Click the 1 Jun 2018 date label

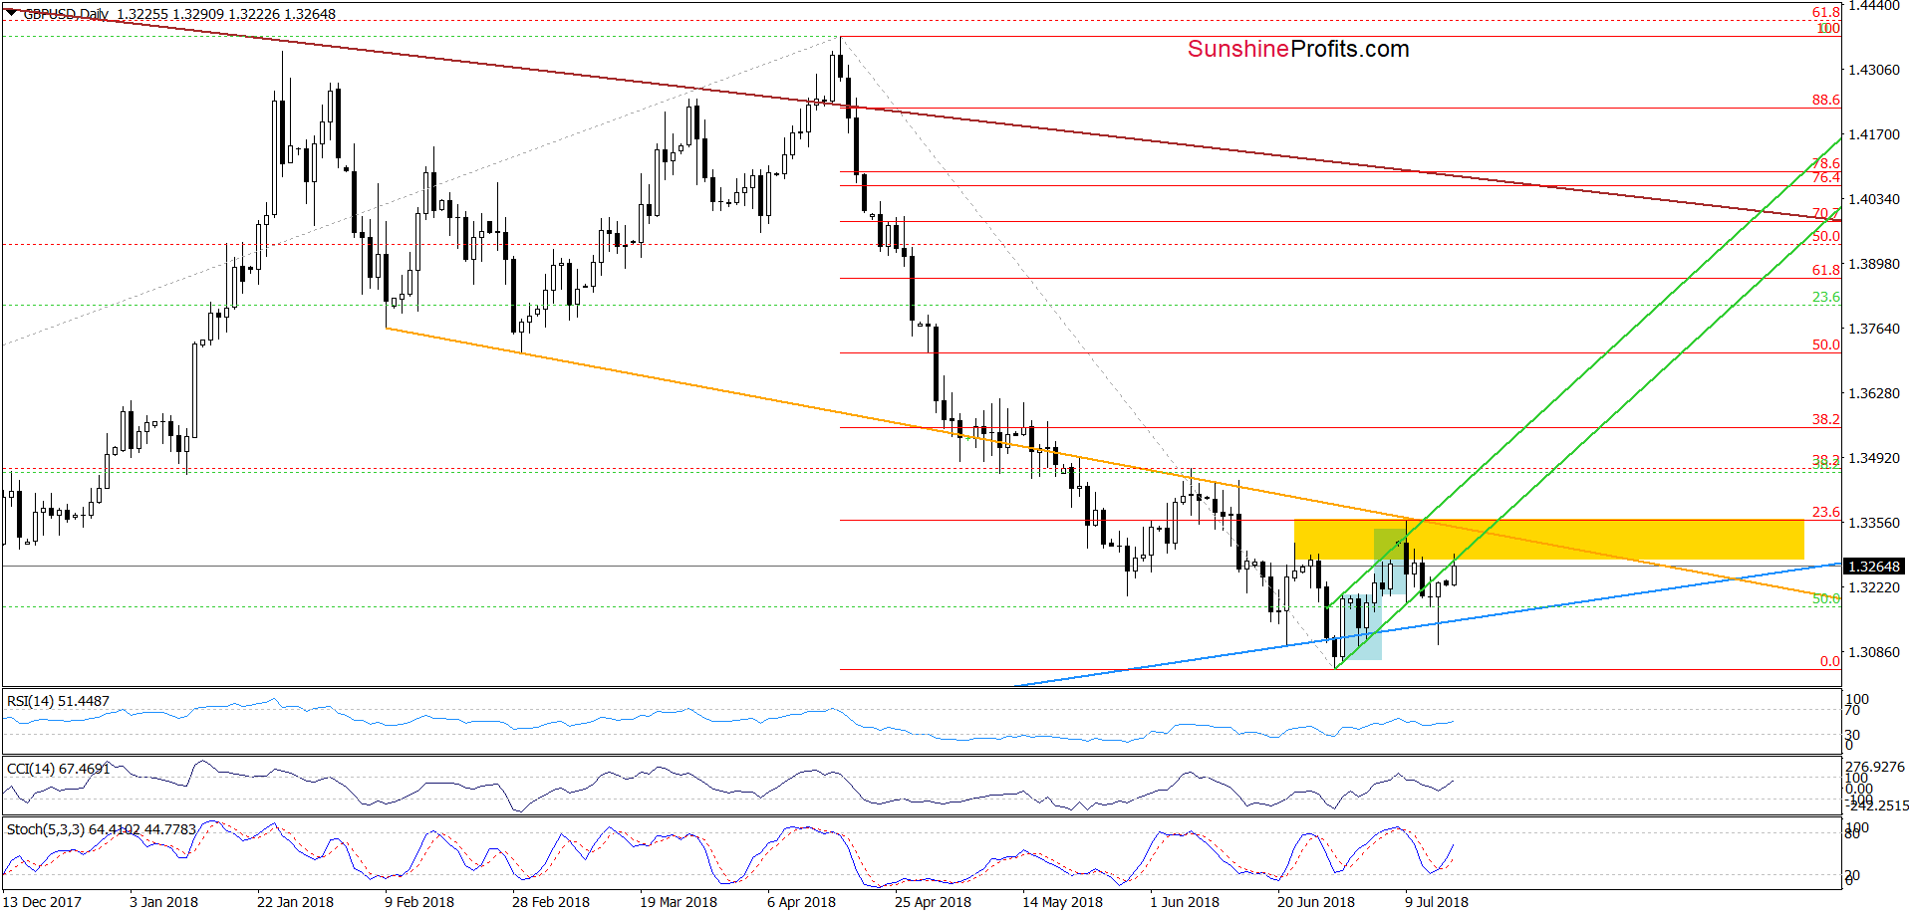point(1185,902)
